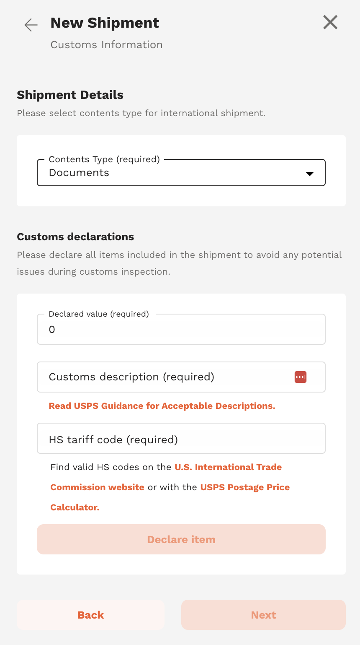The width and height of the screenshot is (360, 645).
Task: Click the Customs Information subtitle
Action: [106, 45]
